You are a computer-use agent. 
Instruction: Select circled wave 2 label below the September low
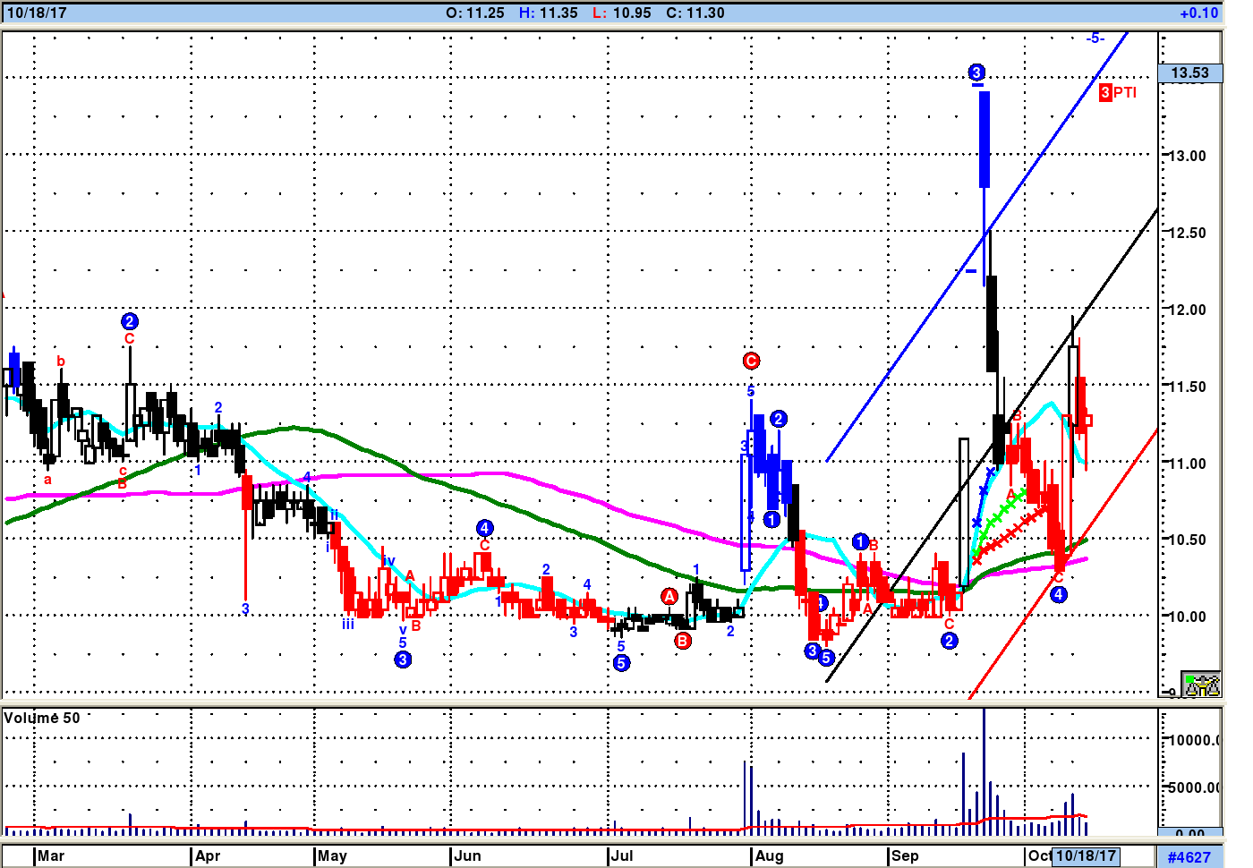[950, 641]
